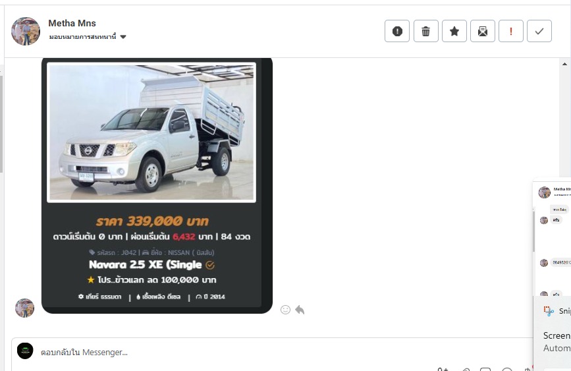Click orange verified check beside Navara title

[x=210, y=266]
